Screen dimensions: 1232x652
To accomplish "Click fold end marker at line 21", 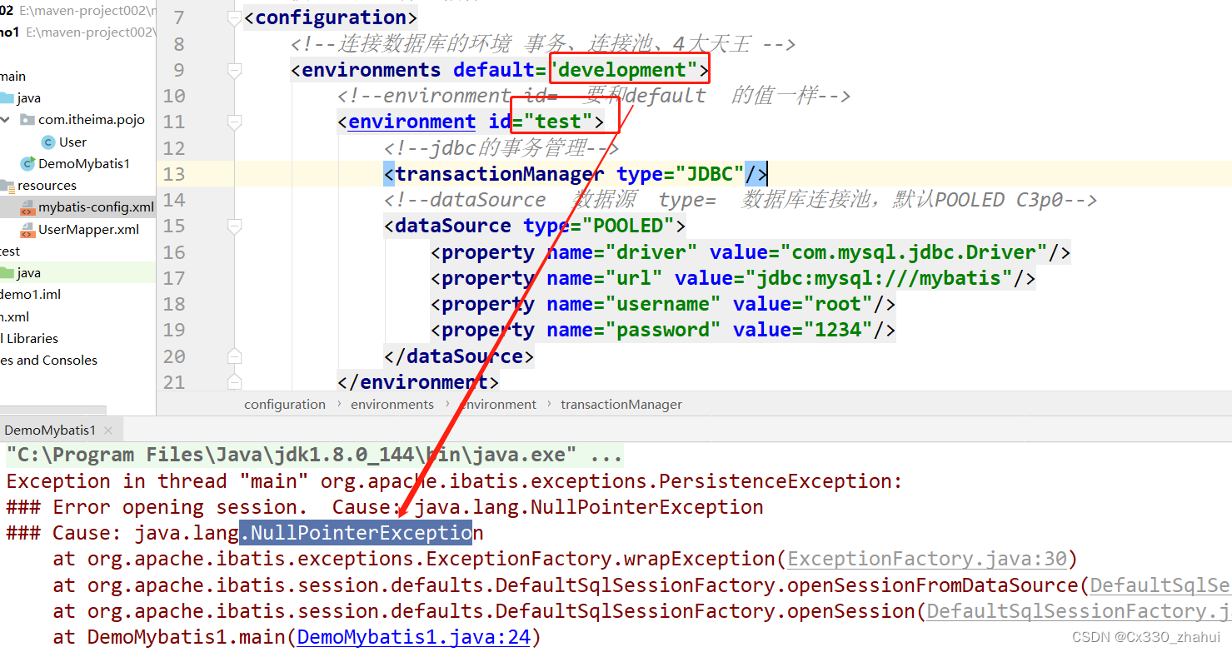I will pyautogui.click(x=234, y=382).
